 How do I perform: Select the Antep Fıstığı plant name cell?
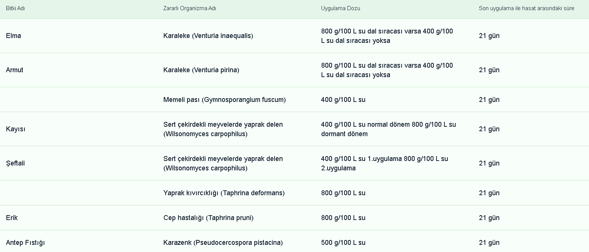pos(25,243)
